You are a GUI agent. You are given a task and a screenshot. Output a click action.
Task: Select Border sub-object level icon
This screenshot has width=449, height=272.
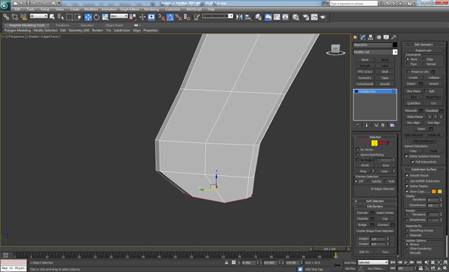click(375, 143)
